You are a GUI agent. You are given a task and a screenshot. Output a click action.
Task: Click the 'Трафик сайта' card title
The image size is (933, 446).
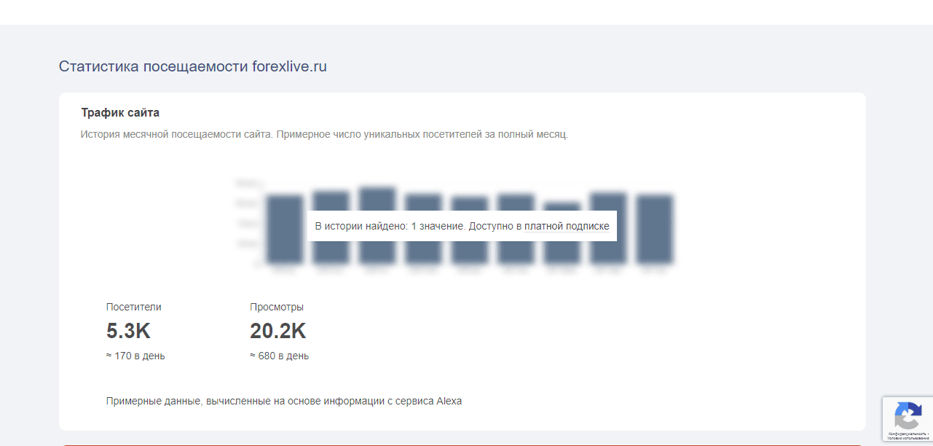120,113
